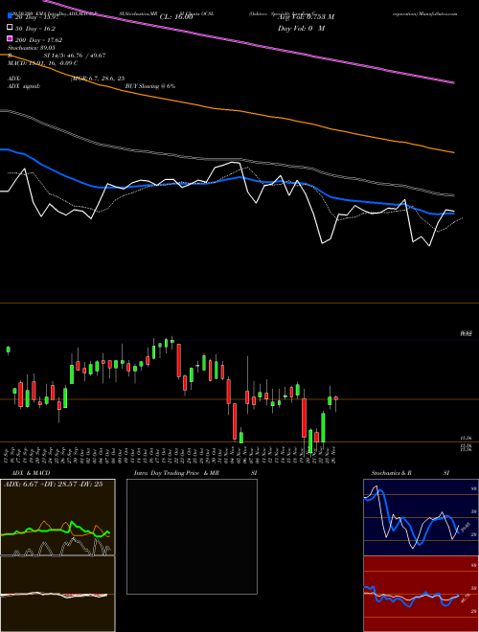Screen dimensions: 479x632
Task: Click the 'MACD: 15.91, 16, -0.09 C' line
Action: pos(43,63)
